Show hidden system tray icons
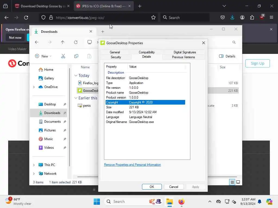 coord(210,201)
